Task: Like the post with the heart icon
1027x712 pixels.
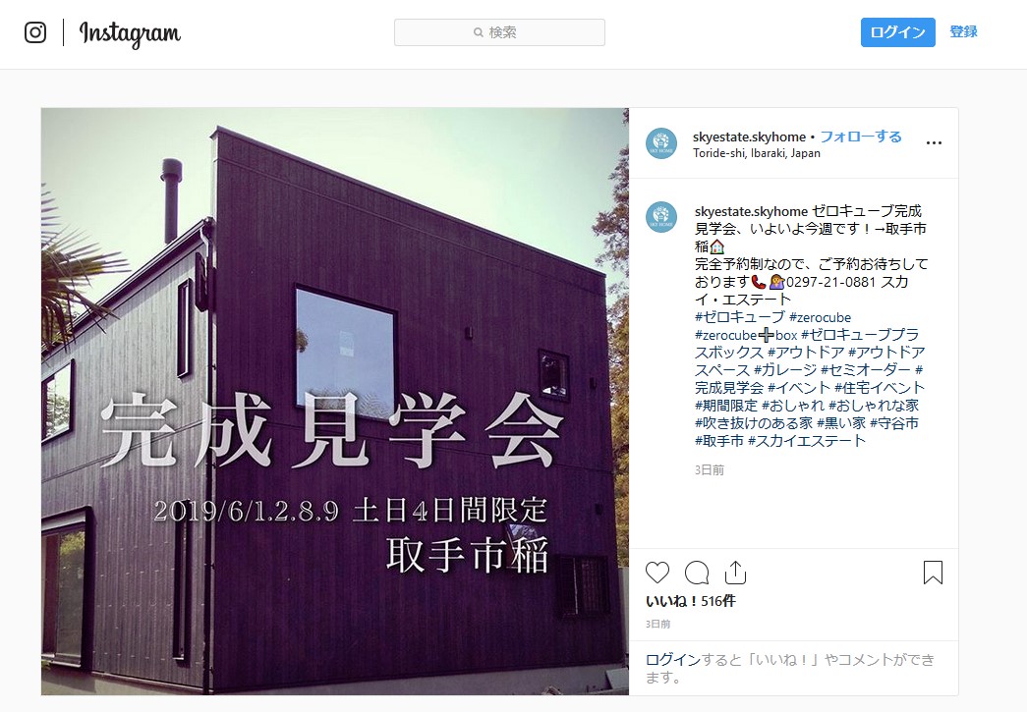Action: pos(657,573)
